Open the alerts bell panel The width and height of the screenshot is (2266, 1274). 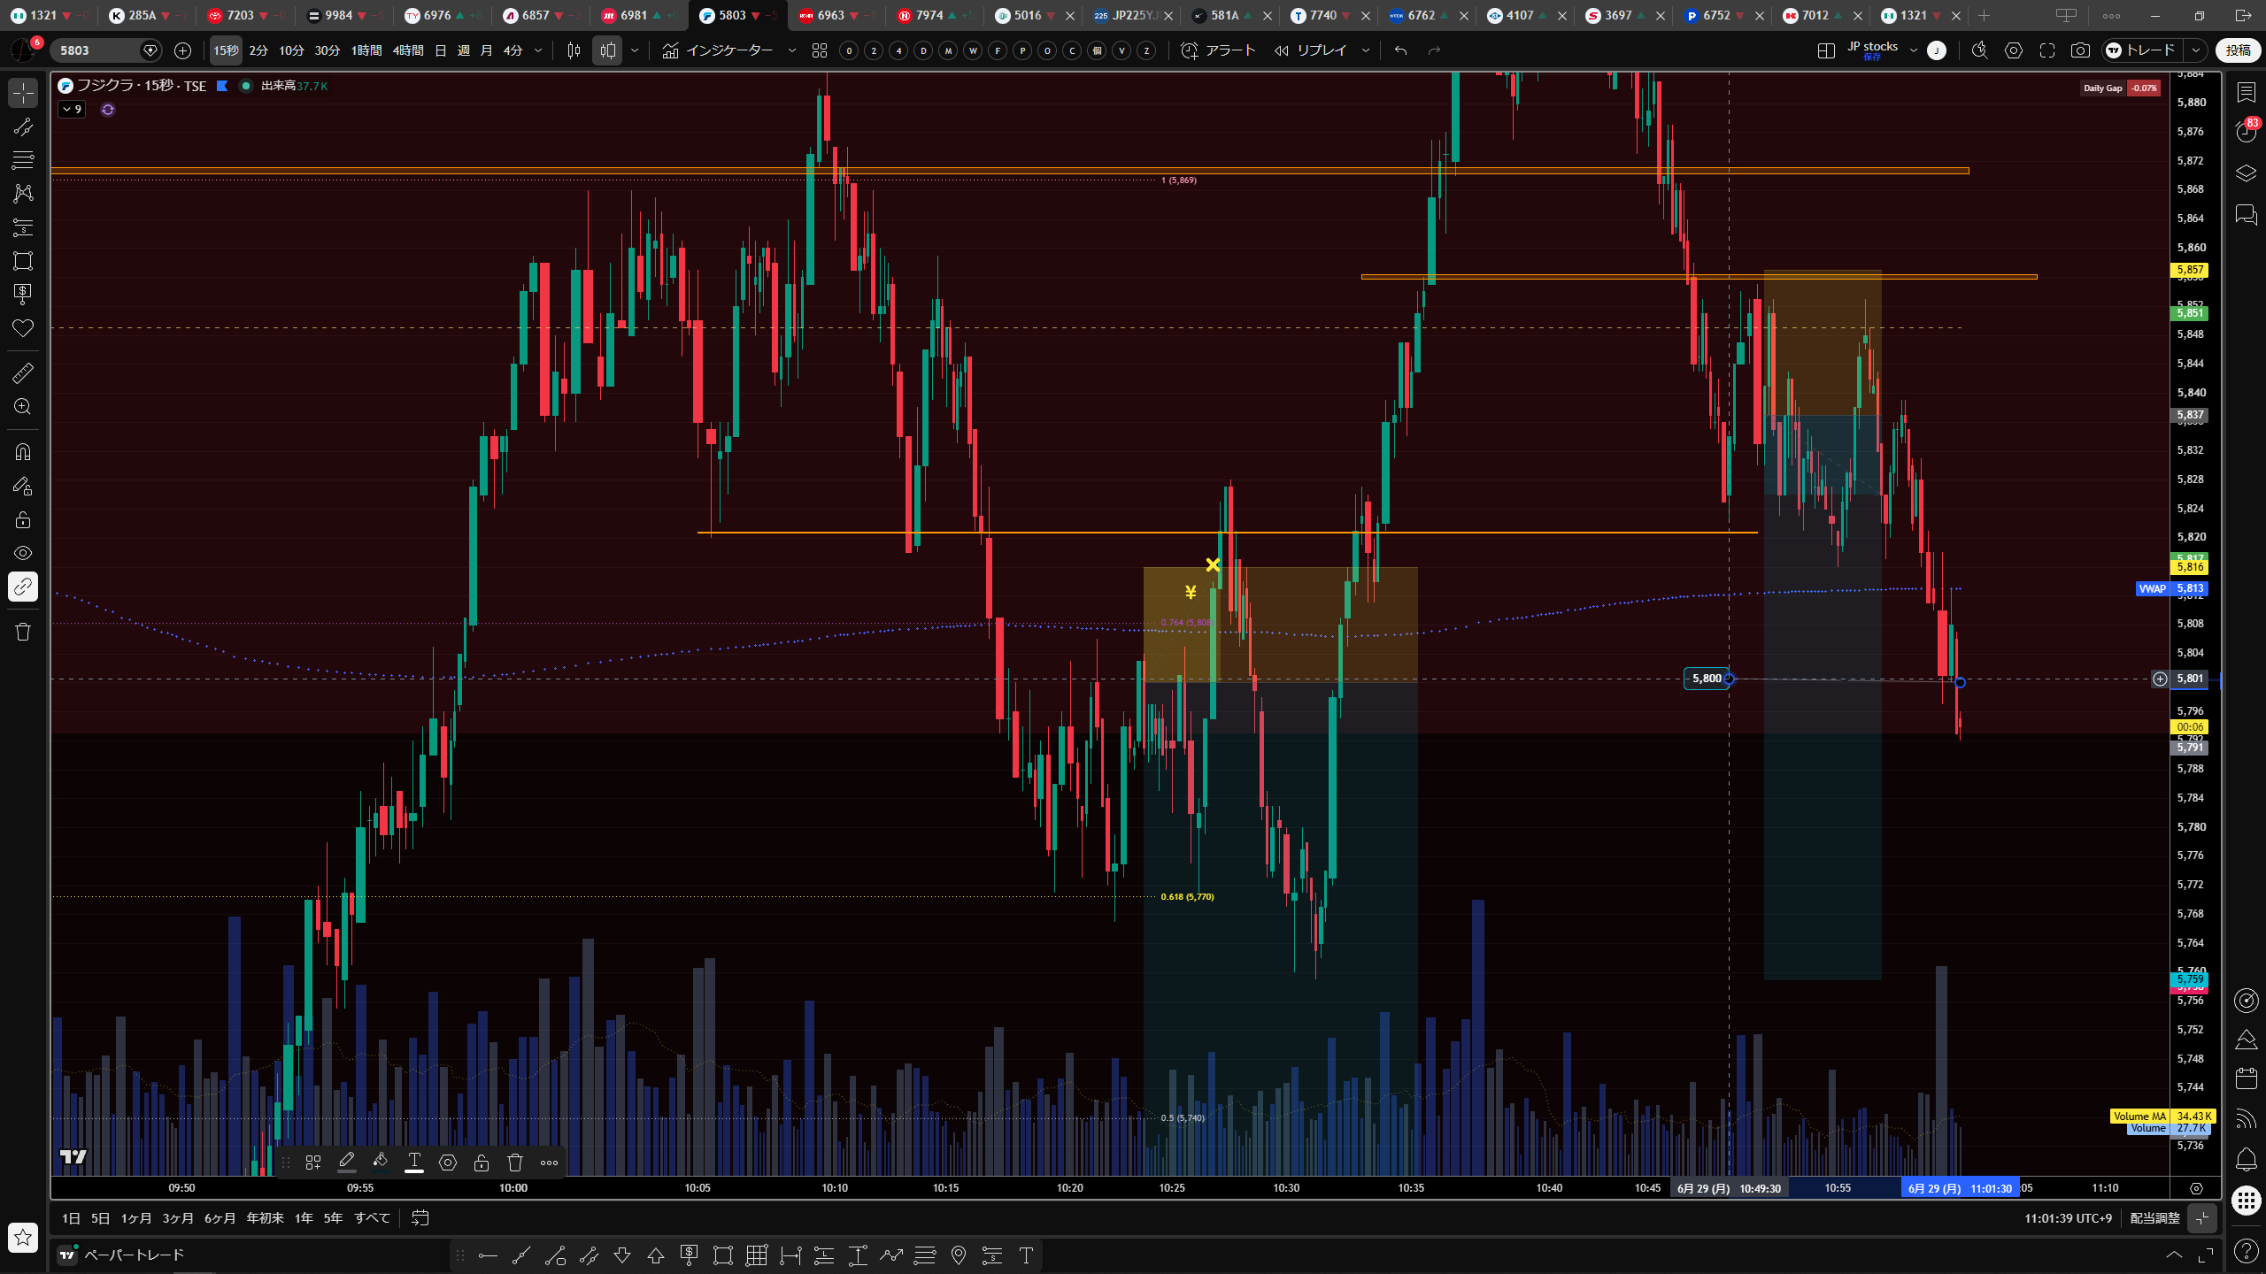click(x=2246, y=1159)
